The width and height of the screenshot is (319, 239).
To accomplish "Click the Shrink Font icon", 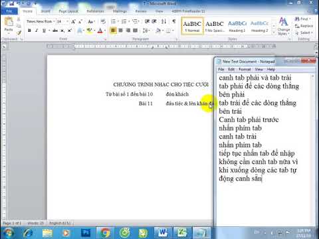I will coord(80,21).
